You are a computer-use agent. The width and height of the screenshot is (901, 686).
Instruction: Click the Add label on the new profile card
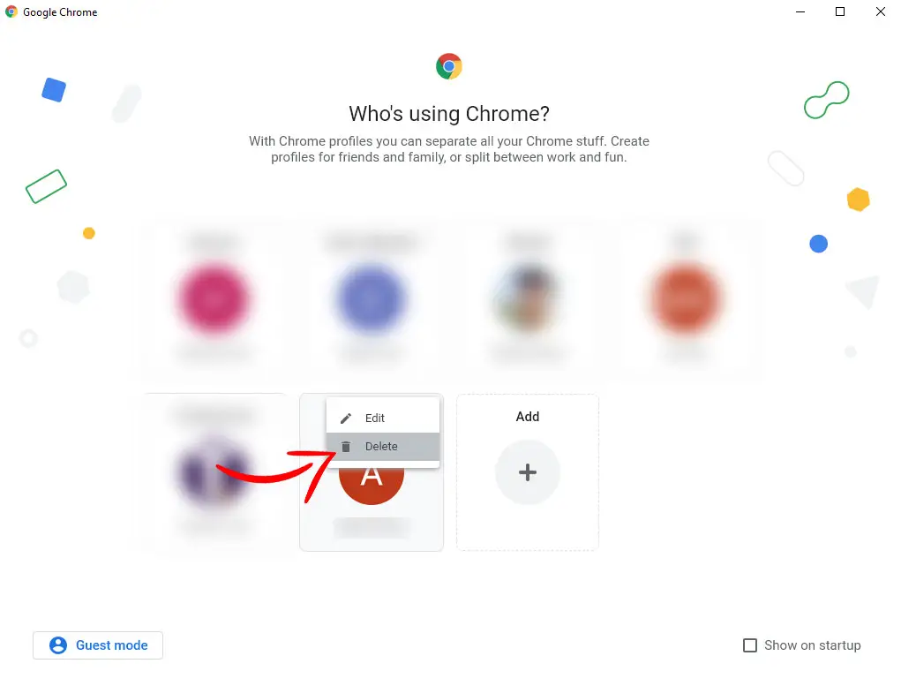[x=528, y=417]
